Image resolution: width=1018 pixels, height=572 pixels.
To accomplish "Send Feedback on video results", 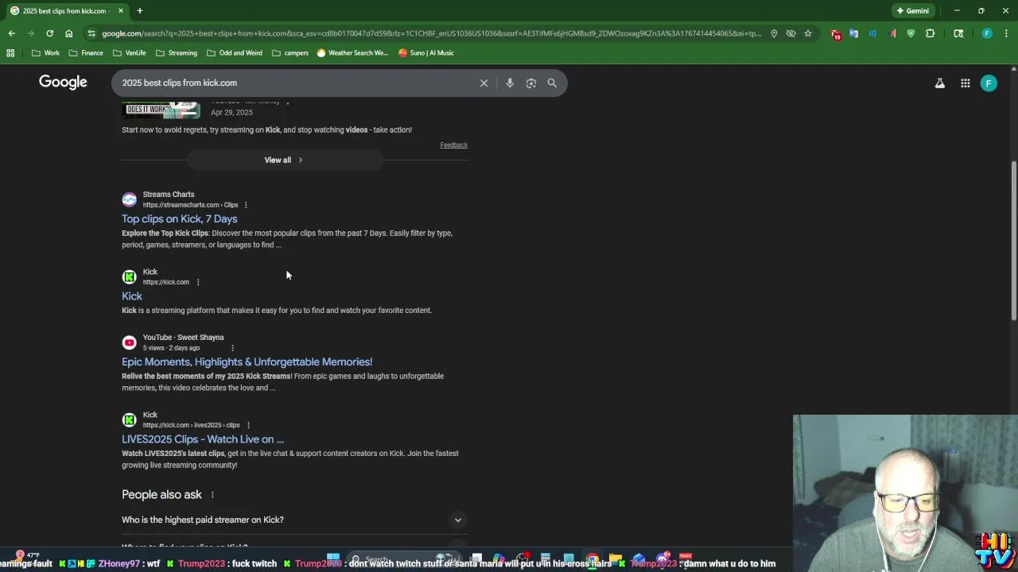I will (453, 145).
